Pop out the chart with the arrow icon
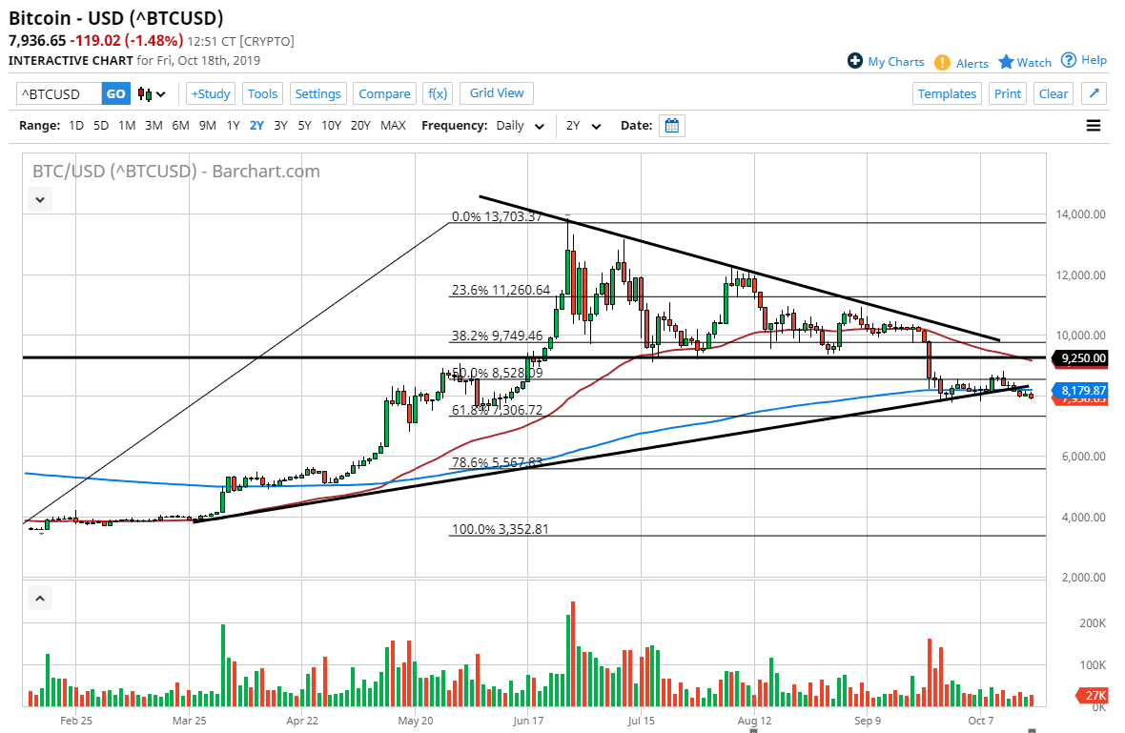This screenshot has height=733, width=1125. (1094, 93)
